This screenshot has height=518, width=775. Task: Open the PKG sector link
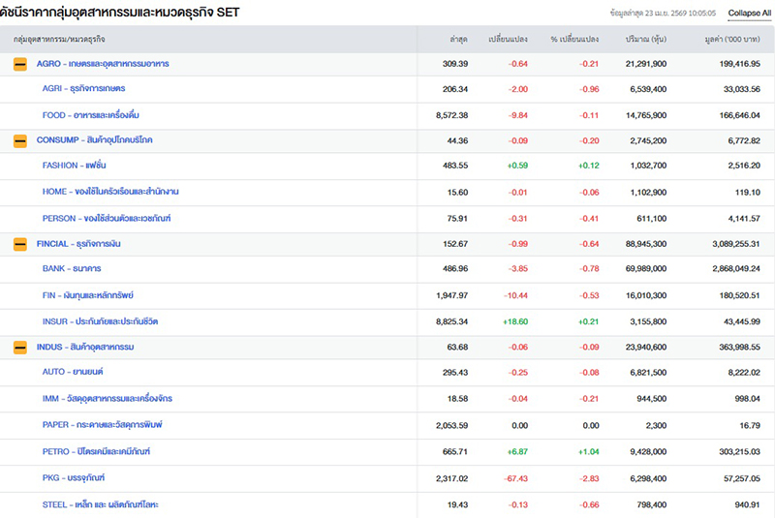tap(74, 478)
